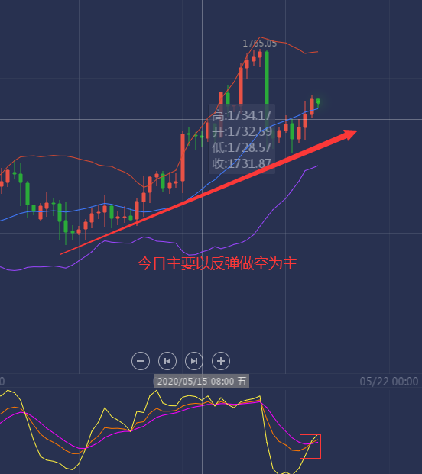Click the latest green candle at current price
The image size is (422, 474).
click(x=318, y=102)
